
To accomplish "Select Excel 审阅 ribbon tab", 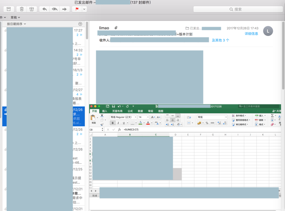I will tap(150, 111).
